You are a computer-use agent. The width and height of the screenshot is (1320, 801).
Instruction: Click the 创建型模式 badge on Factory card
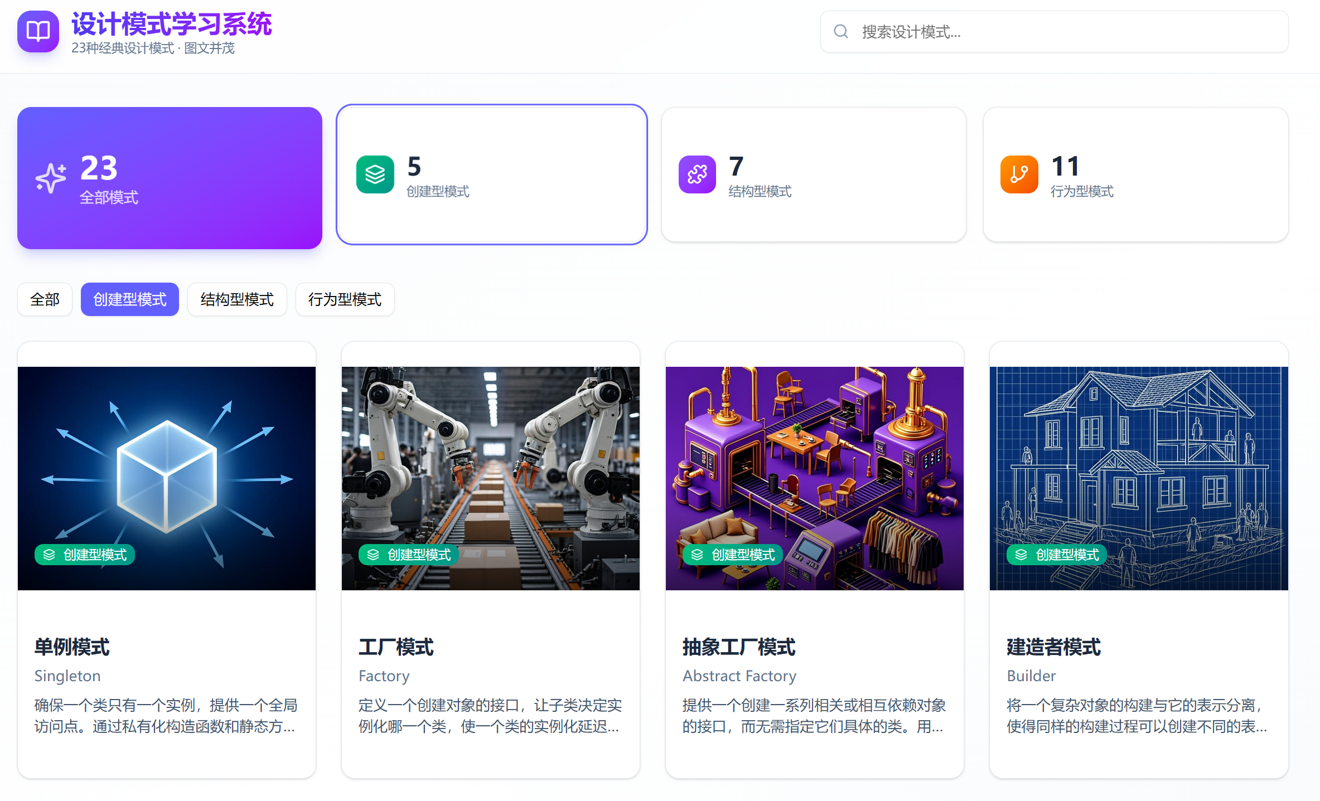tap(409, 555)
